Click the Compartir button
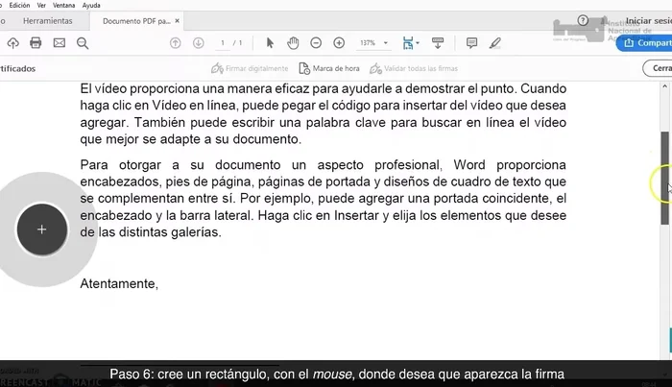The image size is (672, 387). 644,43
